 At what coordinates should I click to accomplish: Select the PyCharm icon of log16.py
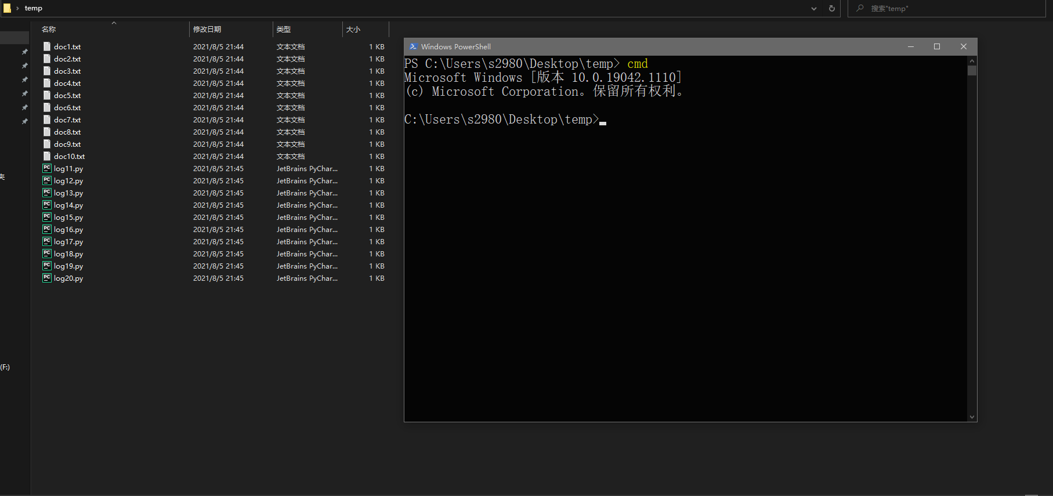(47, 229)
